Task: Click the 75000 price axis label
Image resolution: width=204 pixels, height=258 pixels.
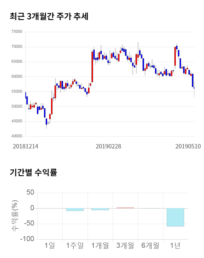Action: (x=17, y=32)
